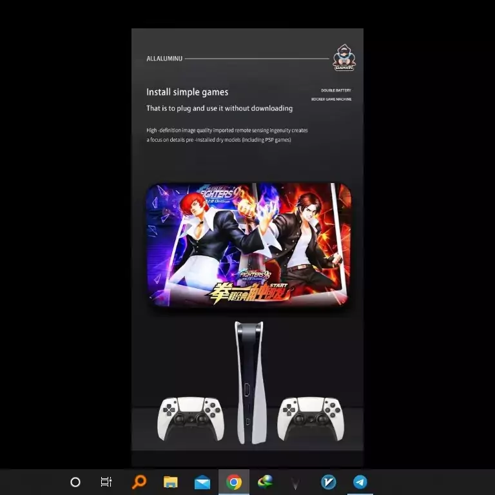Open the blue circular V app icon
Image resolution: width=495 pixels, height=495 pixels.
point(328,482)
